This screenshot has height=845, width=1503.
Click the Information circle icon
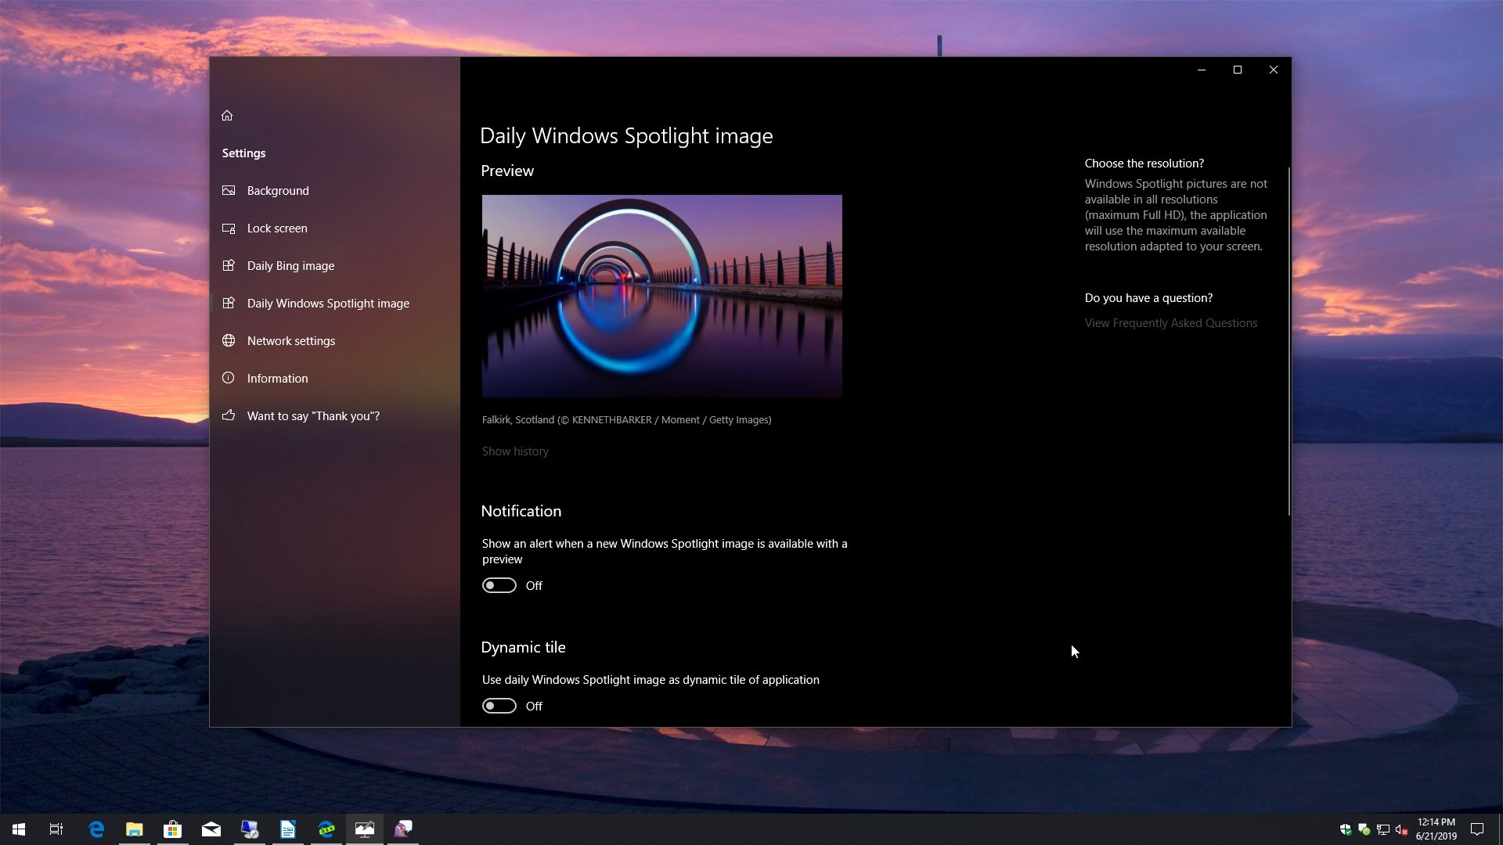click(229, 378)
